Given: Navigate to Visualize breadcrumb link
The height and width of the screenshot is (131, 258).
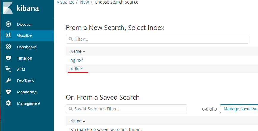Looking at the screenshot, I should coord(65,2).
